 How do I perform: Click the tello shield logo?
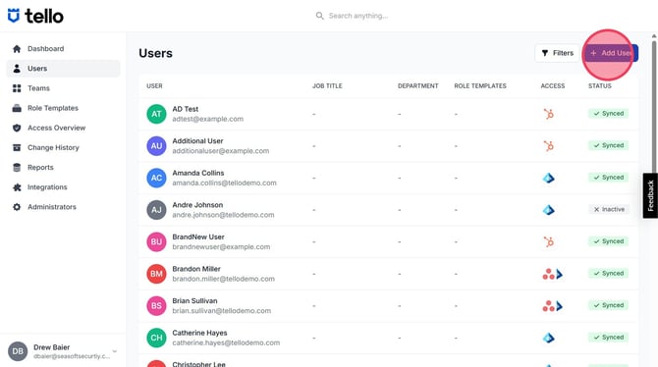(x=14, y=16)
